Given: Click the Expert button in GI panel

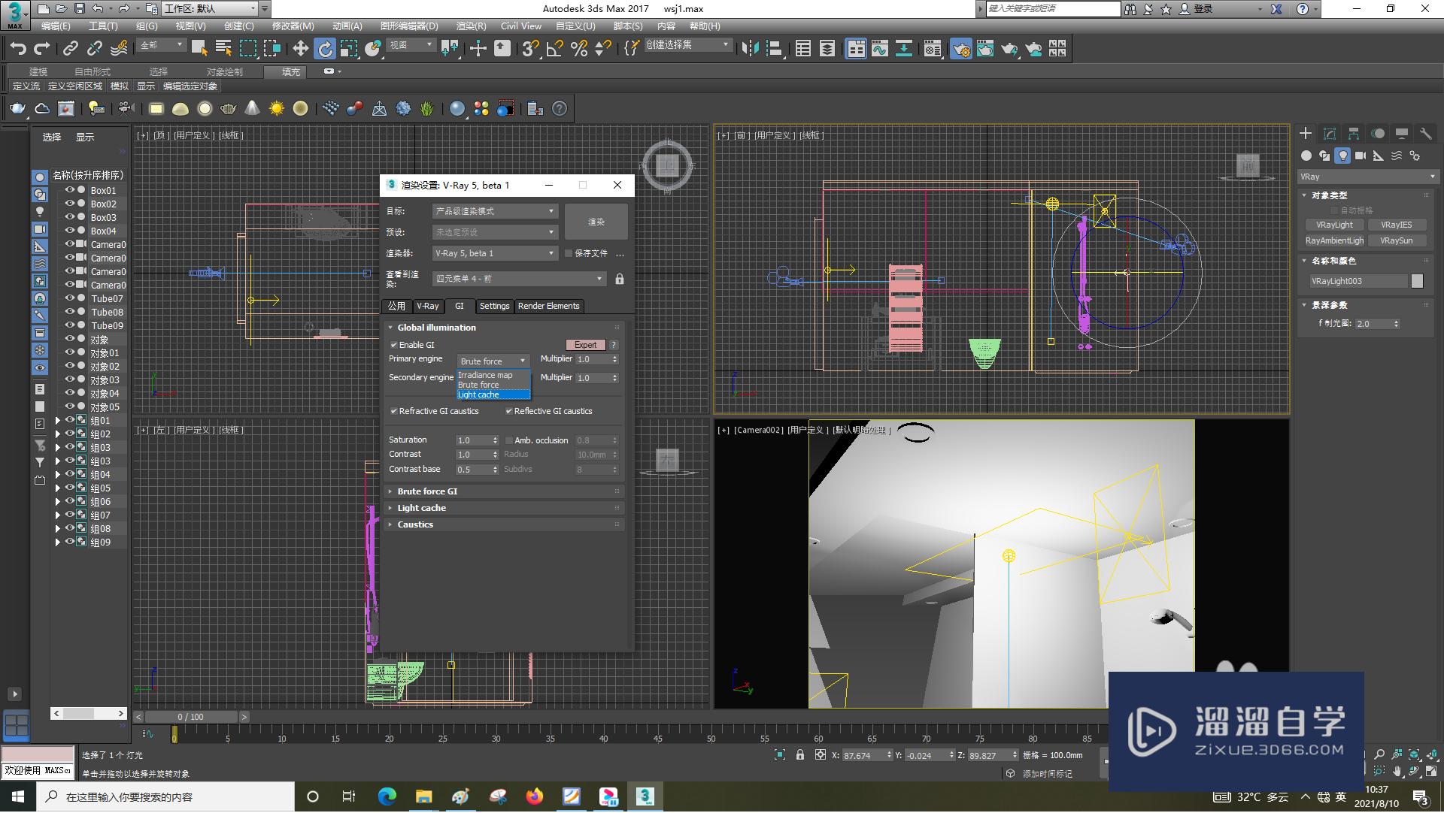Looking at the screenshot, I should tap(585, 345).
